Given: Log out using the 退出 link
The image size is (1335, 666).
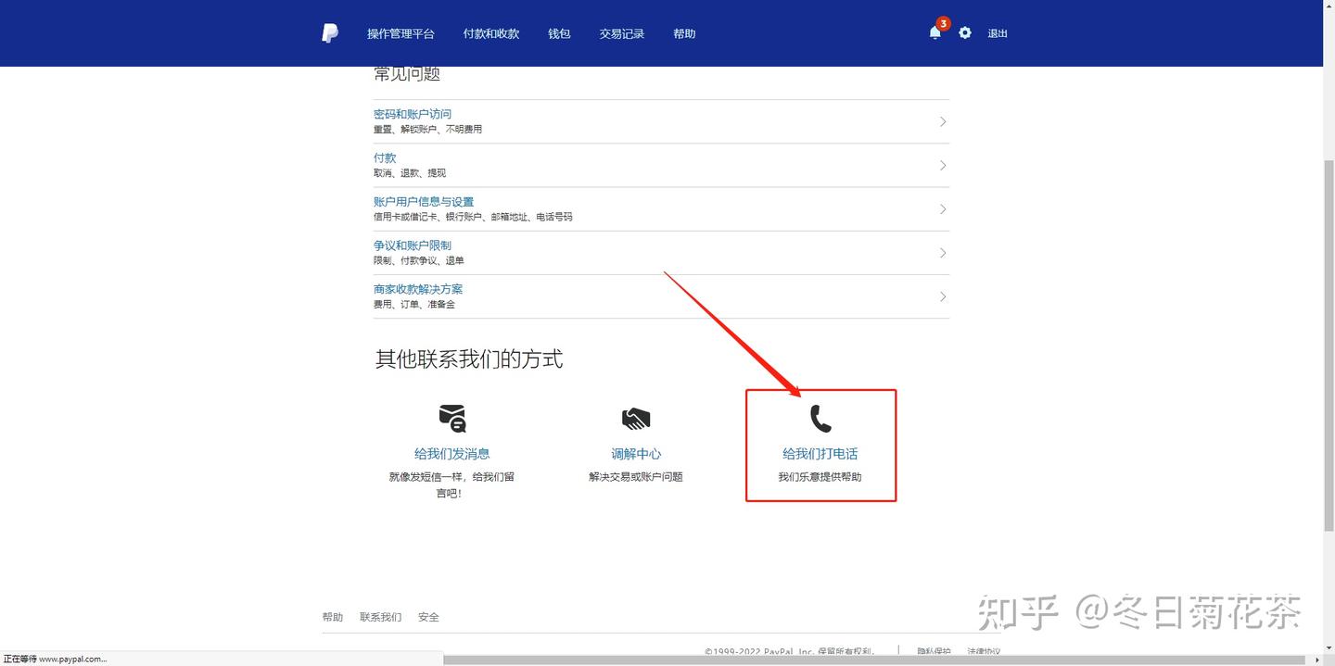Looking at the screenshot, I should [x=997, y=33].
